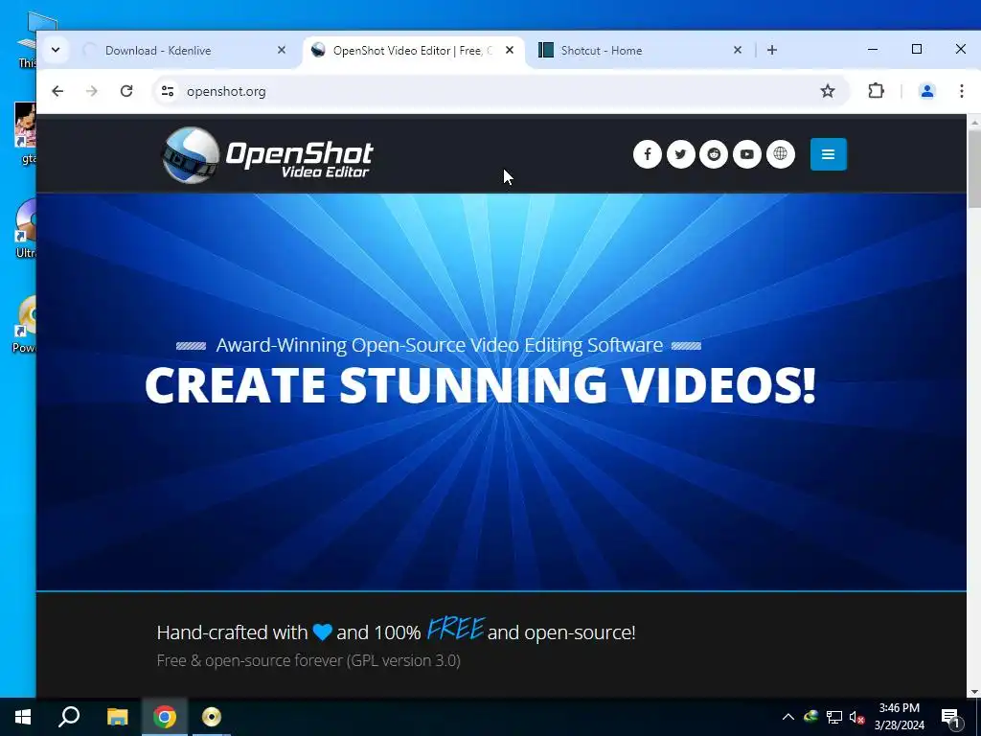View site information icon in address bar

coord(167,91)
